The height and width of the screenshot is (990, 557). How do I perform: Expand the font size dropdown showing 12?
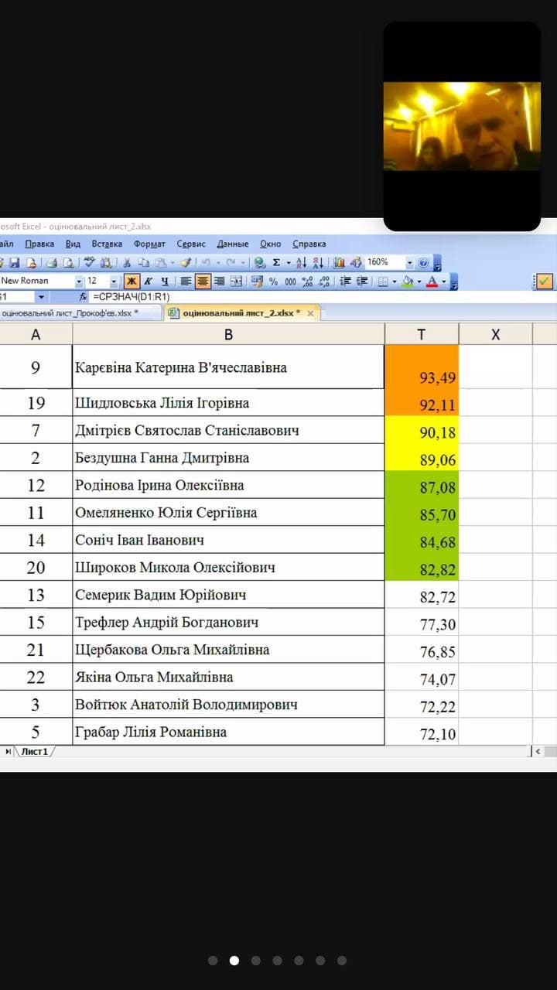(114, 282)
